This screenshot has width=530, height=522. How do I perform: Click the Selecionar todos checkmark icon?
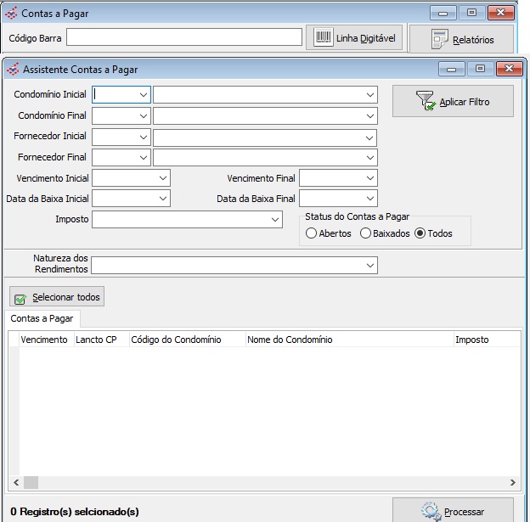tap(20, 298)
